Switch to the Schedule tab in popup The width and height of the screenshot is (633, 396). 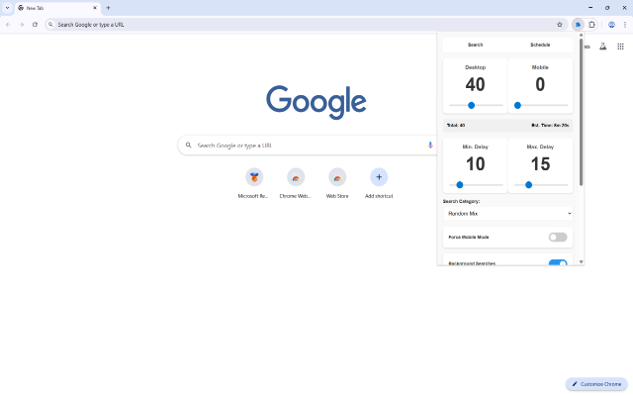540,45
